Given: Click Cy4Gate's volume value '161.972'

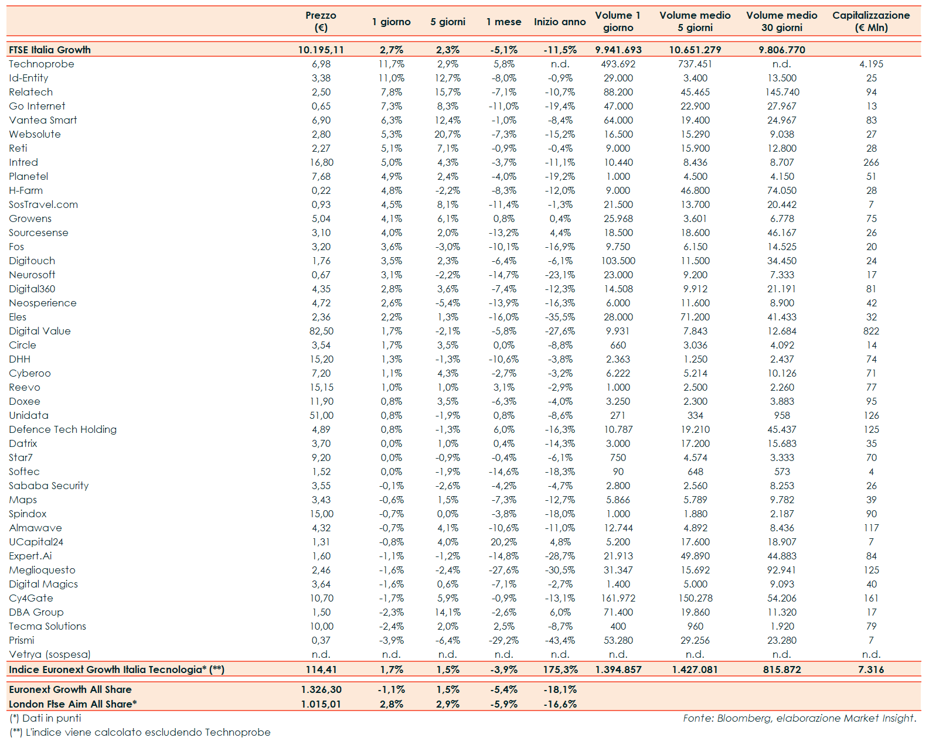Looking at the screenshot, I should pyautogui.click(x=618, y=598).
